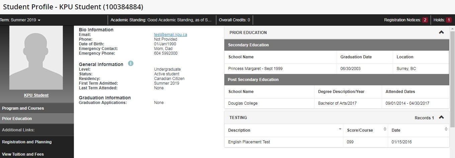Sort testing by Date column

[x=446, y=129]
